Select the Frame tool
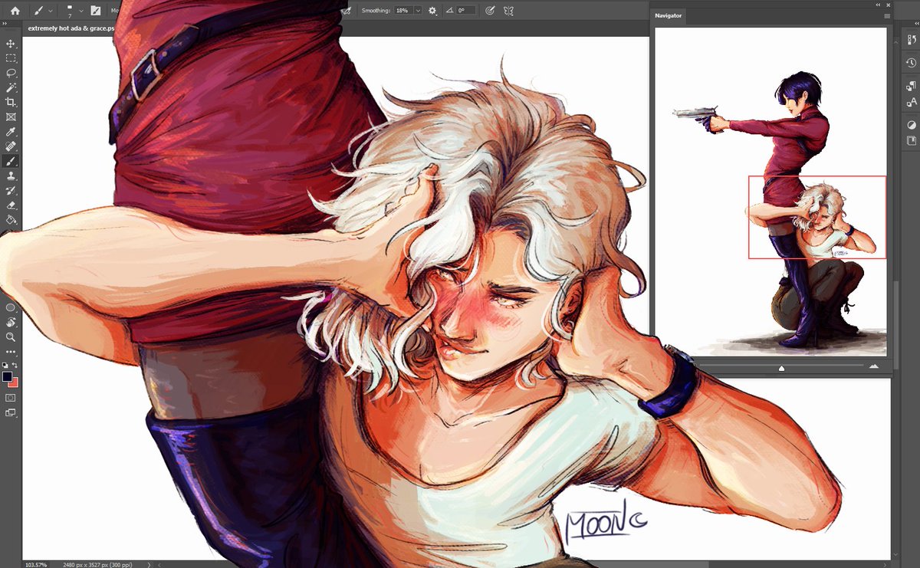 11,117
